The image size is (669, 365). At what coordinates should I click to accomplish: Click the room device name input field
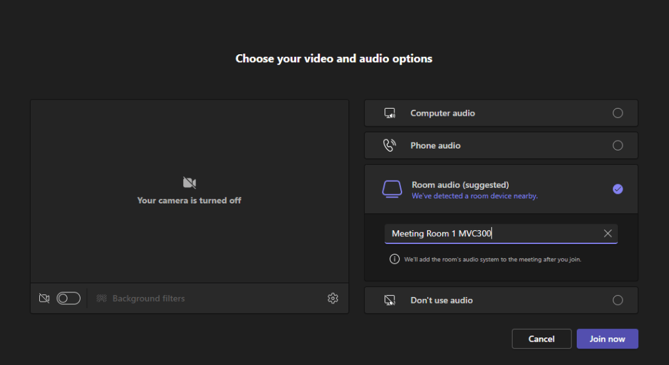[490, 234]
